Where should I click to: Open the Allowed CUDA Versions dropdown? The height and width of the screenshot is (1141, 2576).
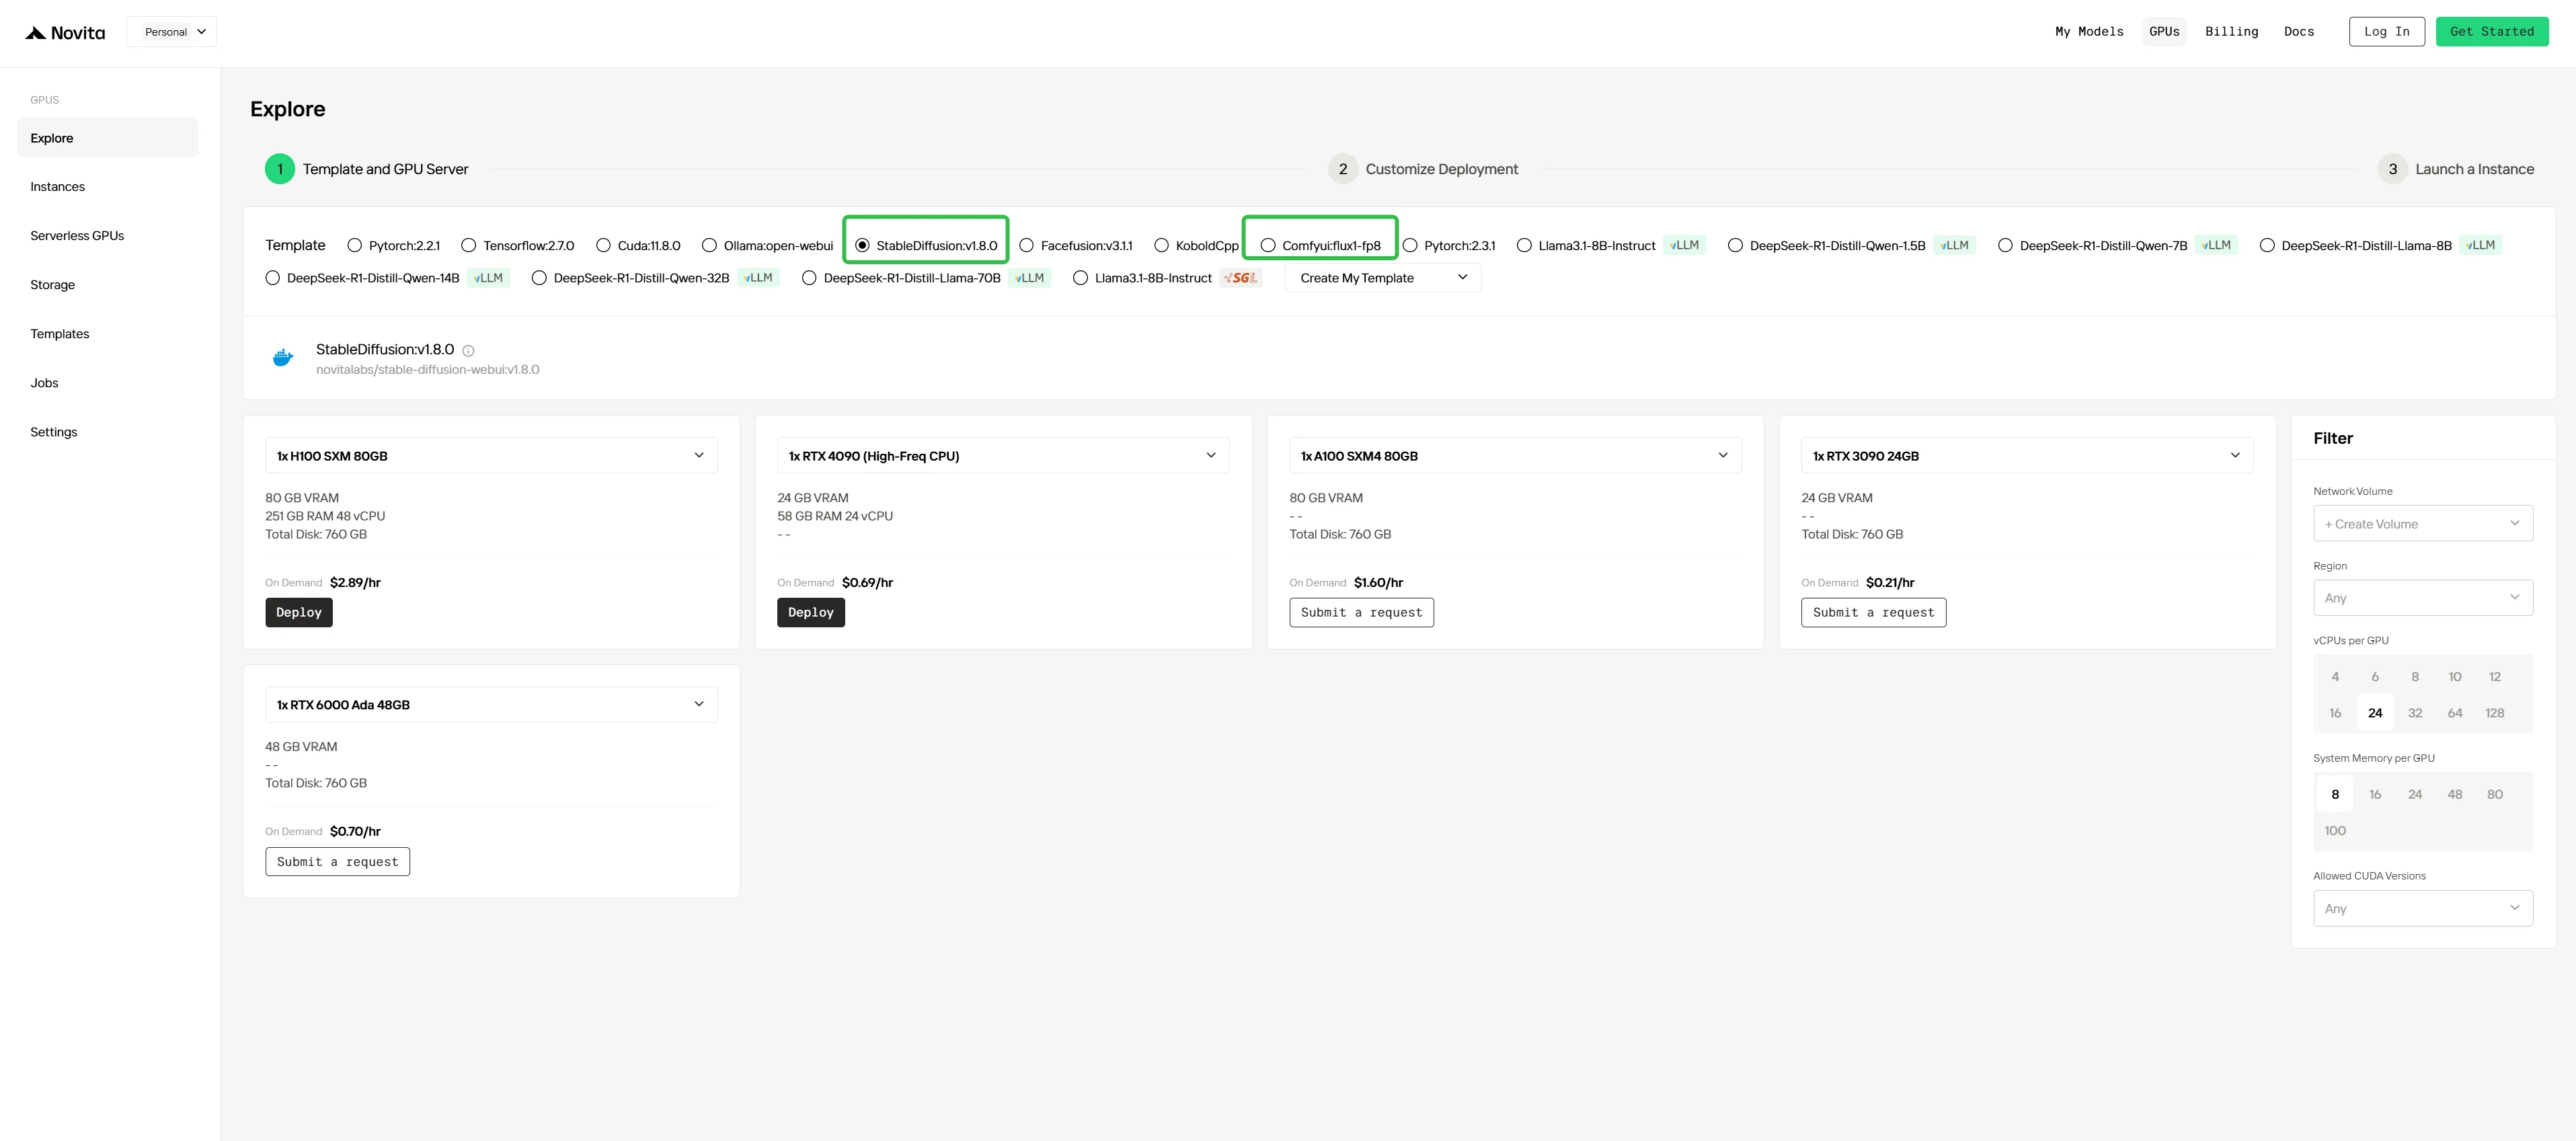pyautogui.click(x=2423, y=909)
